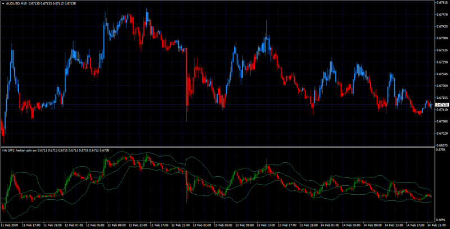The image size is (450, 229).
Task: Click the 0.67020 price scale value
Action: 442,134
